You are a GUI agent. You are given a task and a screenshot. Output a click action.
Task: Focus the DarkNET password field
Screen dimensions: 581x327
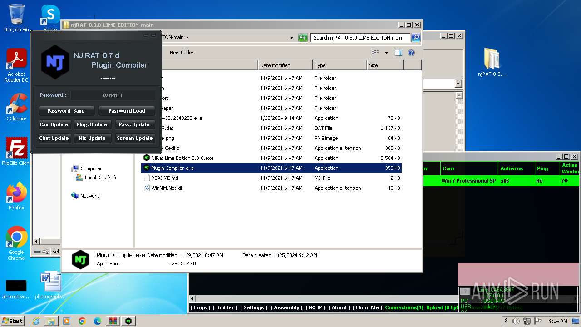[x=113, y=95]
